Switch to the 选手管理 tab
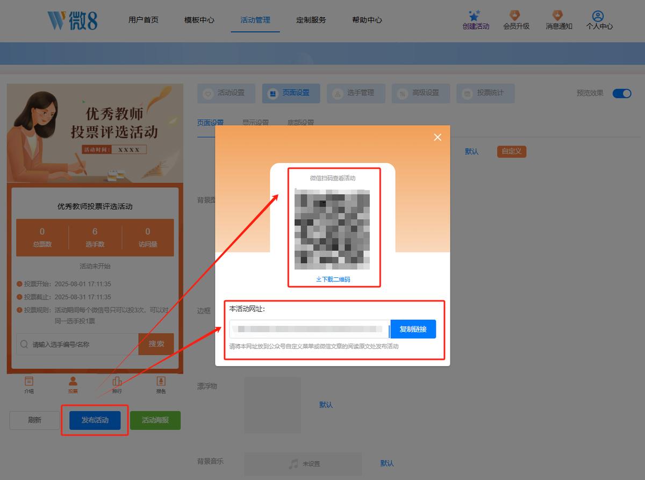This screenshot has height=480, width=645. pos(356,93)
